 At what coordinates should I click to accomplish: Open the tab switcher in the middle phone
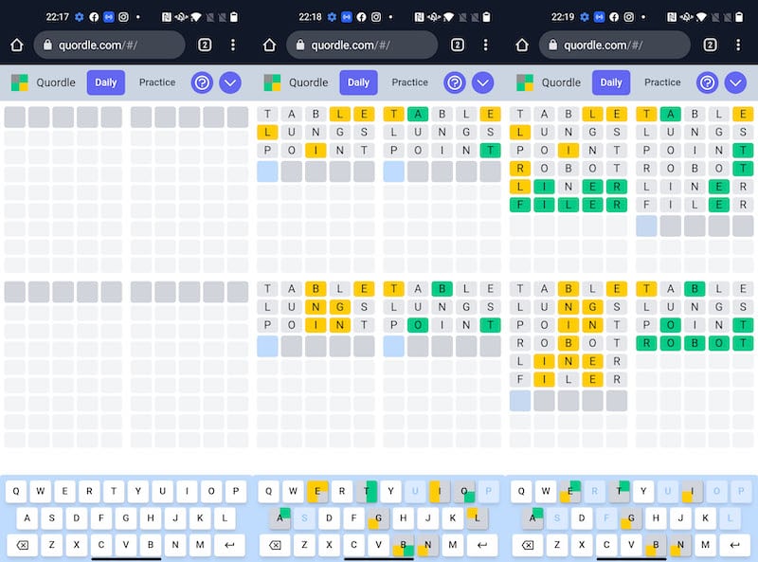[458, 45]
